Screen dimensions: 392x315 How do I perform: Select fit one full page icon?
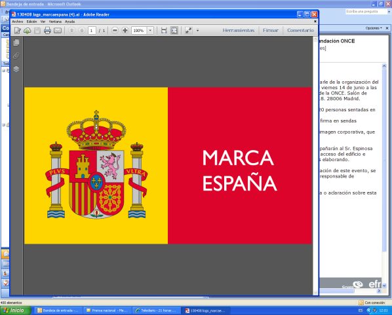174,31
